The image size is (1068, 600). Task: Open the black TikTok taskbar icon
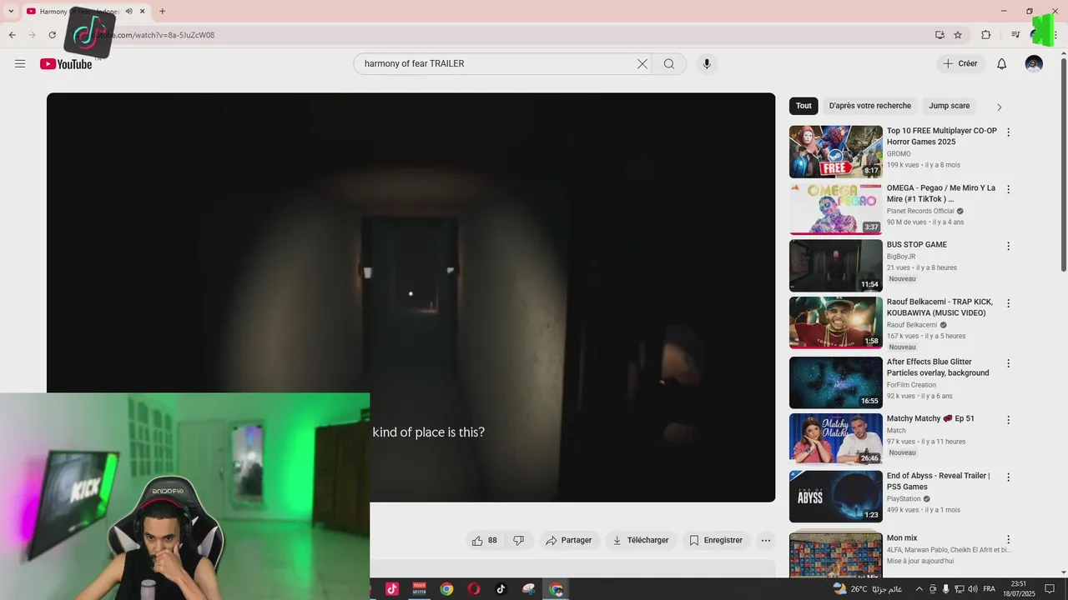click(501, 589)
